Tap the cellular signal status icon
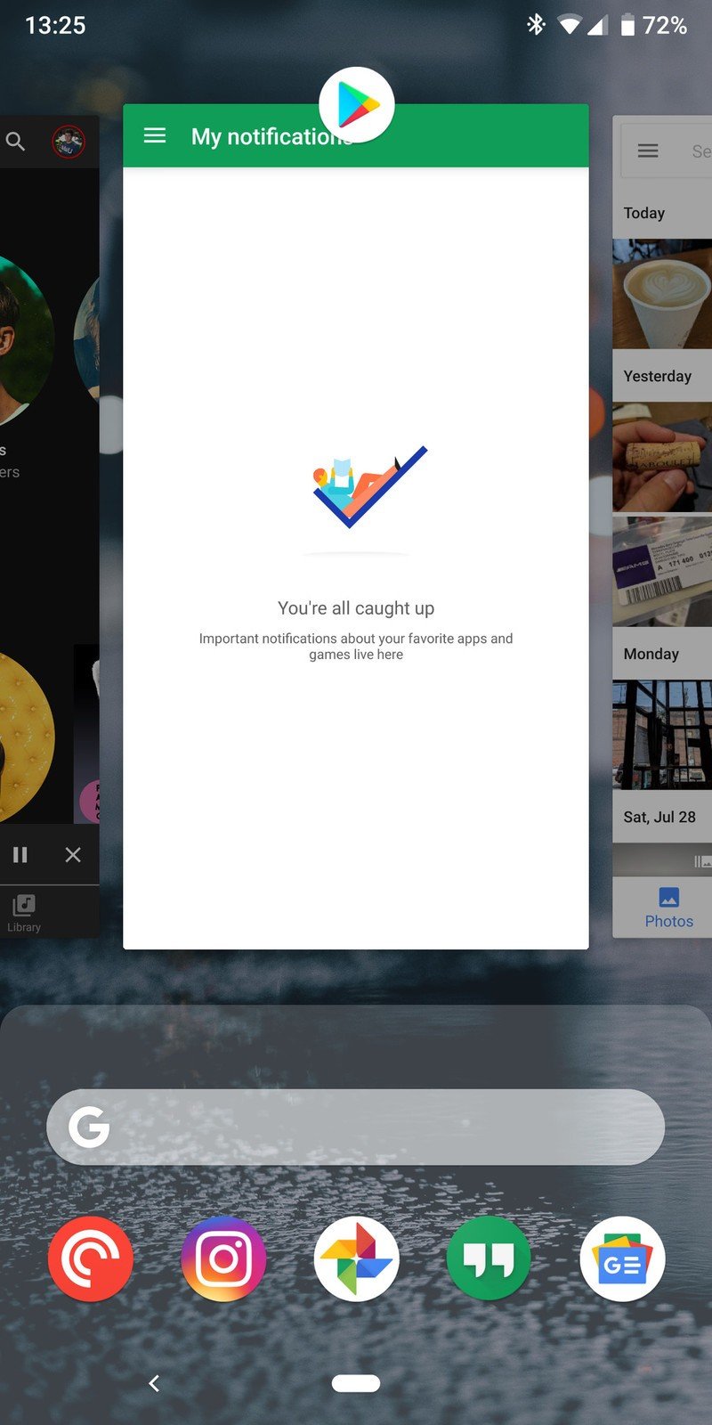 [597, 26]
